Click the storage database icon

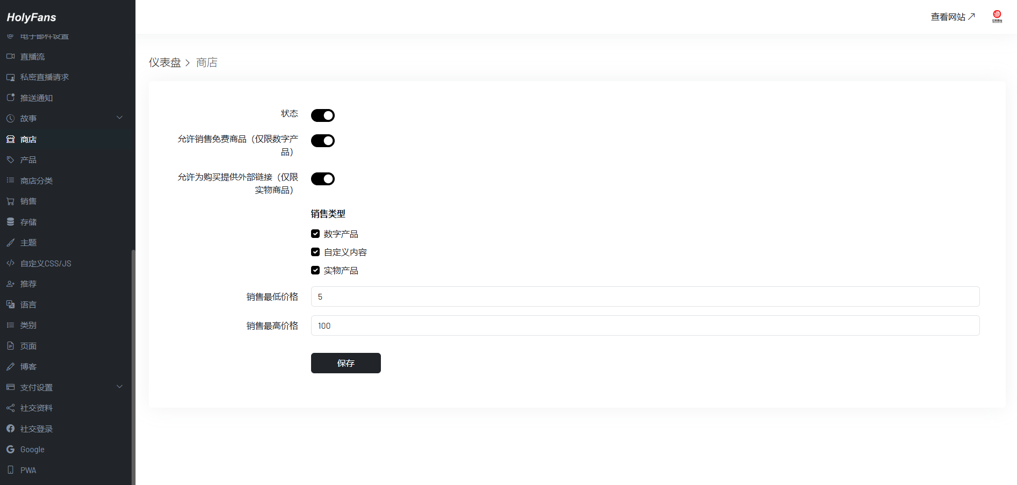click(10, 222)
